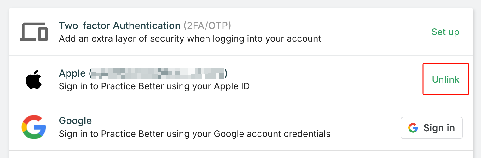Image resolution: width=481 pixels, height=158 pixels.
Task: Unlink the connected Apple account
Action: point(445,79)
